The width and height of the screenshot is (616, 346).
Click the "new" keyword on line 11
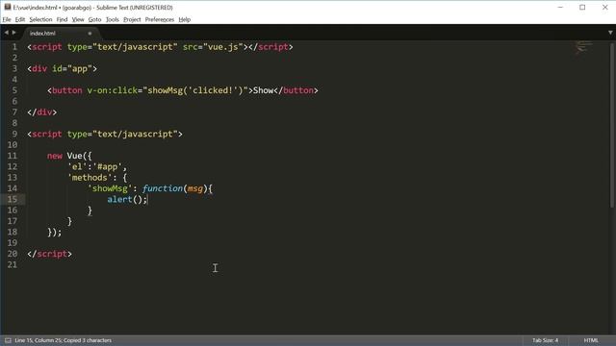(x=55, y=156)
